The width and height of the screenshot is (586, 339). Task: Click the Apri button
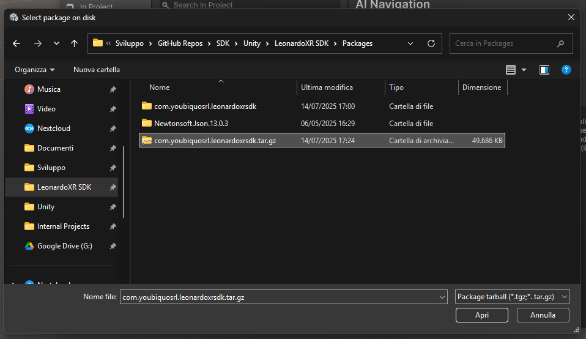point(482,315)
